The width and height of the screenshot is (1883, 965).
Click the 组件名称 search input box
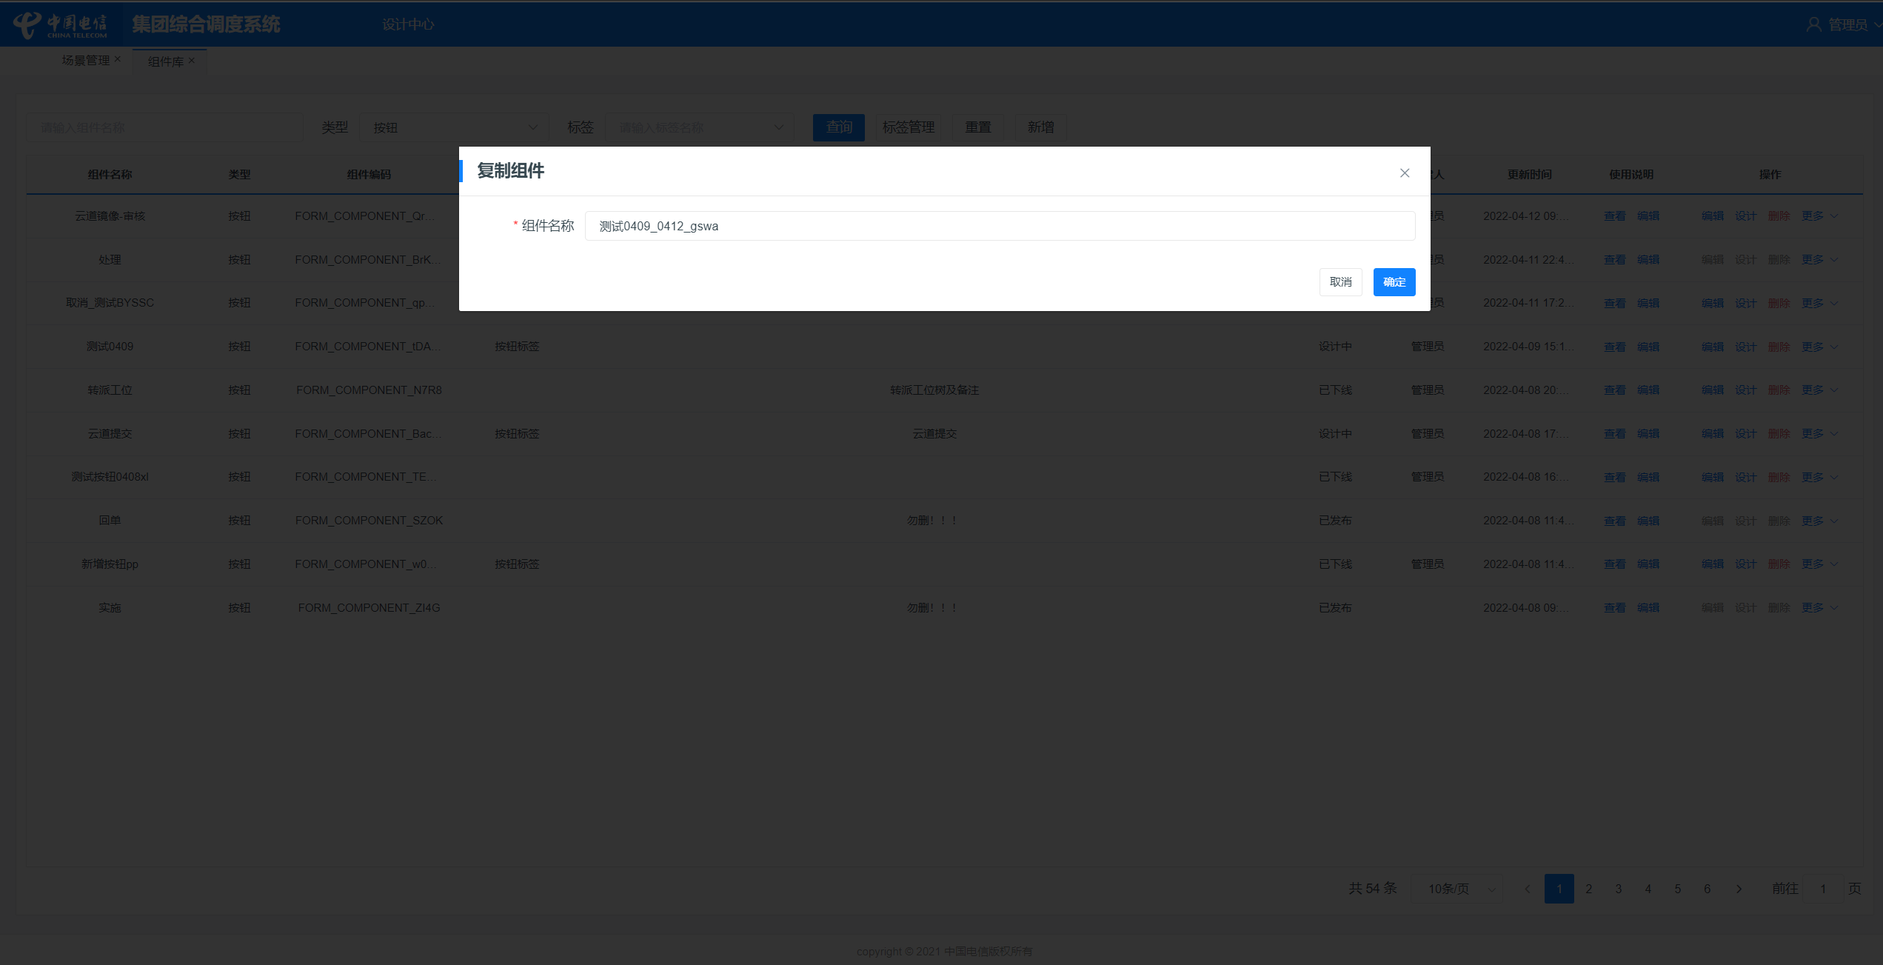pyautogui.click(x=164, y=127)
